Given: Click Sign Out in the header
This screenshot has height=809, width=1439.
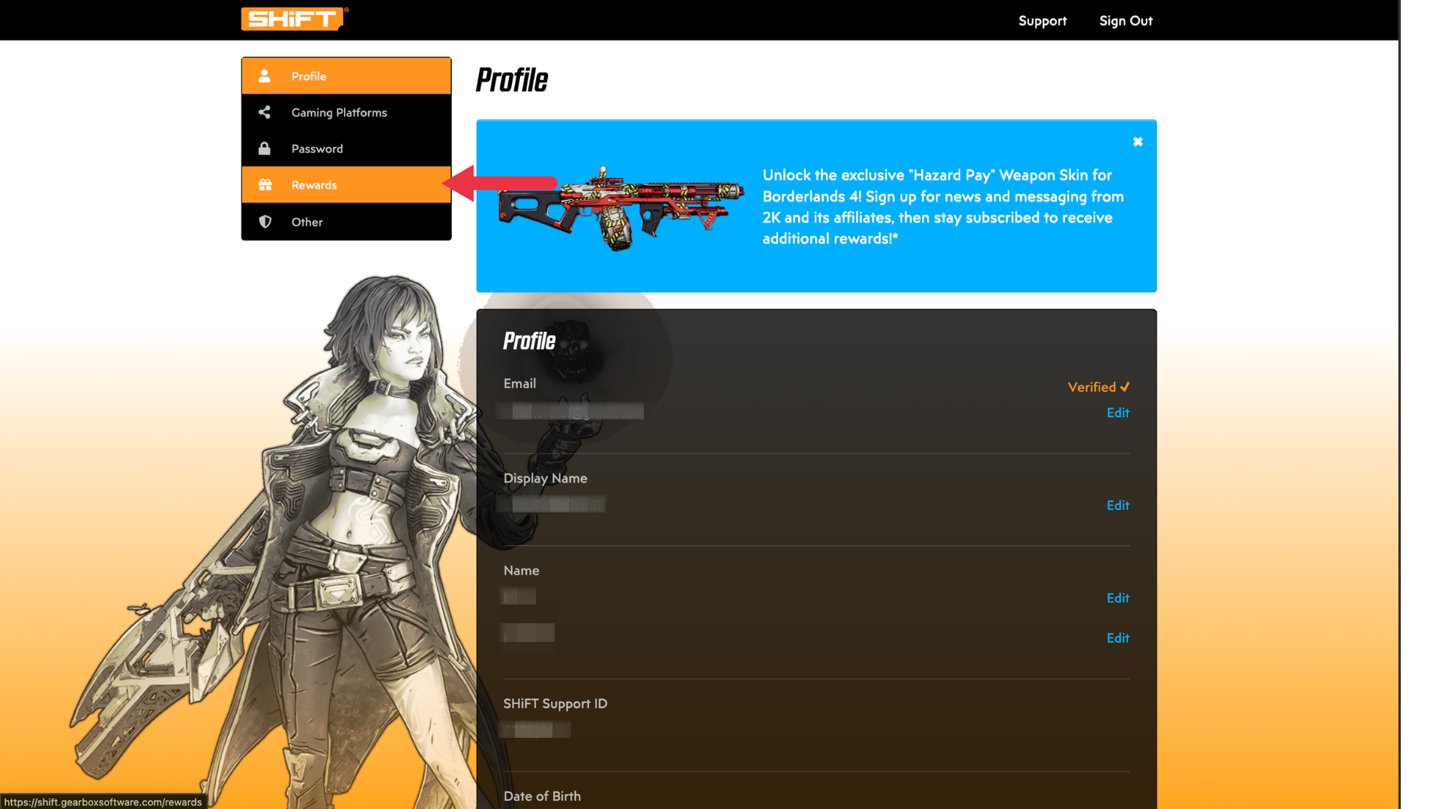Looking at the screenshot, I should [x=1126, y=21].
